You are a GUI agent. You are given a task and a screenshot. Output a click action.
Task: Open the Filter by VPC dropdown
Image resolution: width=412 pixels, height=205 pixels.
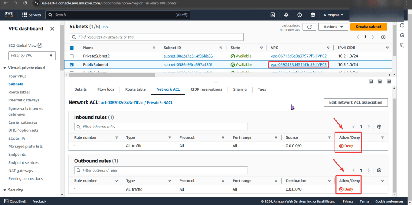tap(32, 55)
